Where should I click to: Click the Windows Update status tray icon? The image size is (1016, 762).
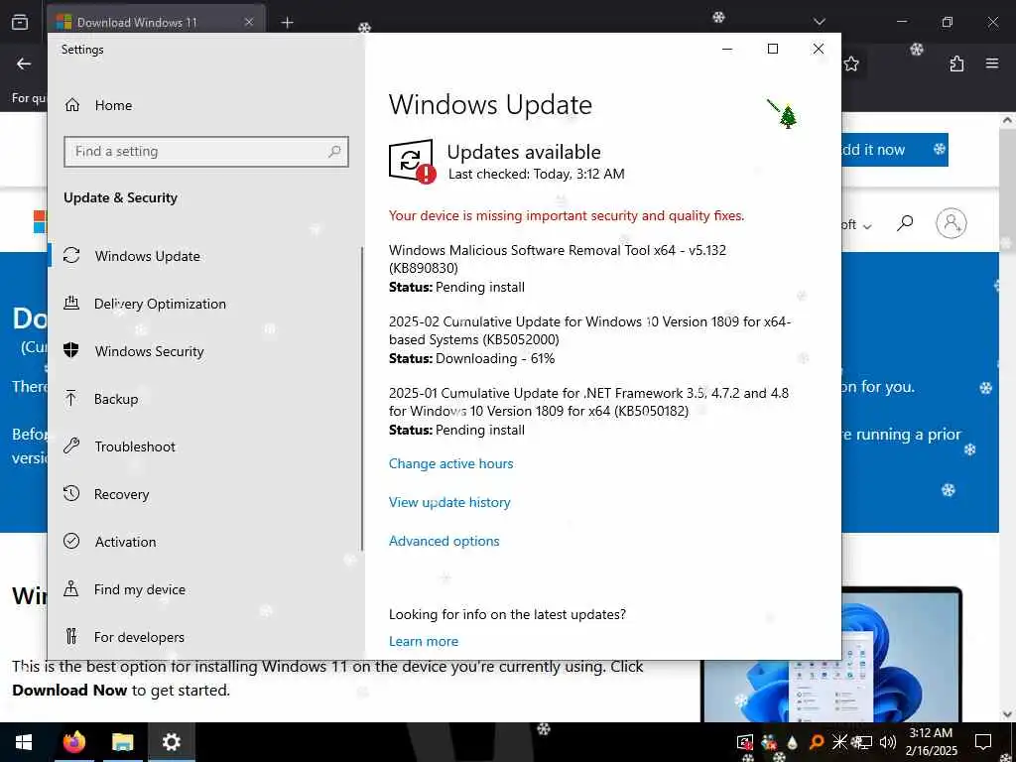[x=745, y=742]
